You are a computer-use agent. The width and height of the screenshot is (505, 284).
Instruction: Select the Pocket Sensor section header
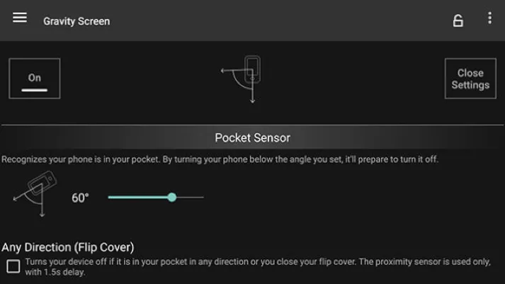252,137
